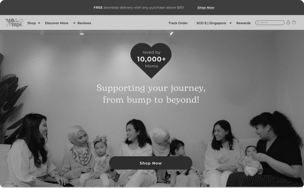Viewport: 304px width, 188px height.
Task: Click the 'Supporting your journey' headline
Action: (x=151, y=94)
